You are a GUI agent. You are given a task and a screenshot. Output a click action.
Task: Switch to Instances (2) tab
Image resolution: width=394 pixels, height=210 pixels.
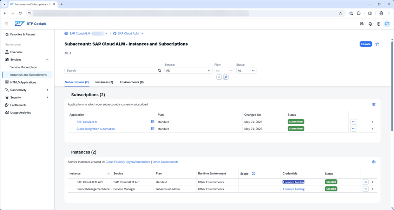[104, 82]
